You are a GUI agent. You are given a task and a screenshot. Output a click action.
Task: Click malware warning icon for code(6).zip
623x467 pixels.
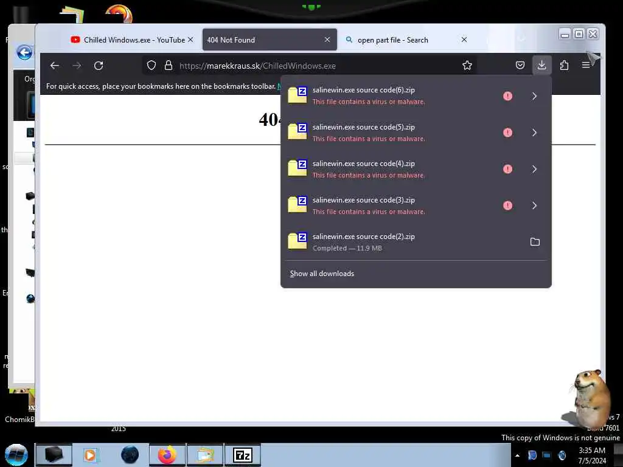508,96
